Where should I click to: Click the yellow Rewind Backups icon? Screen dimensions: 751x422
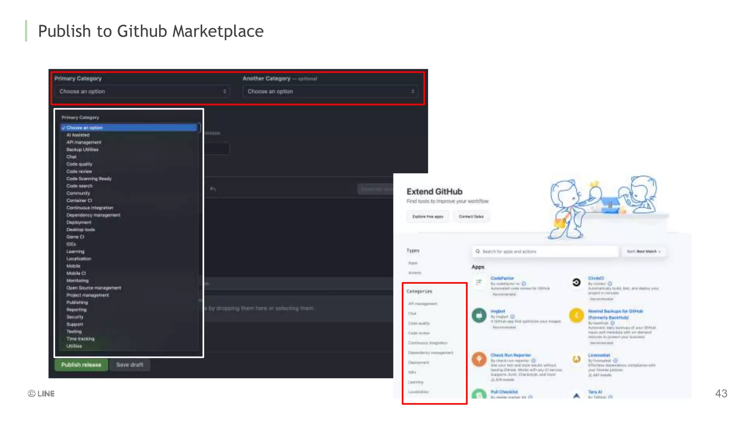point(576,315)
